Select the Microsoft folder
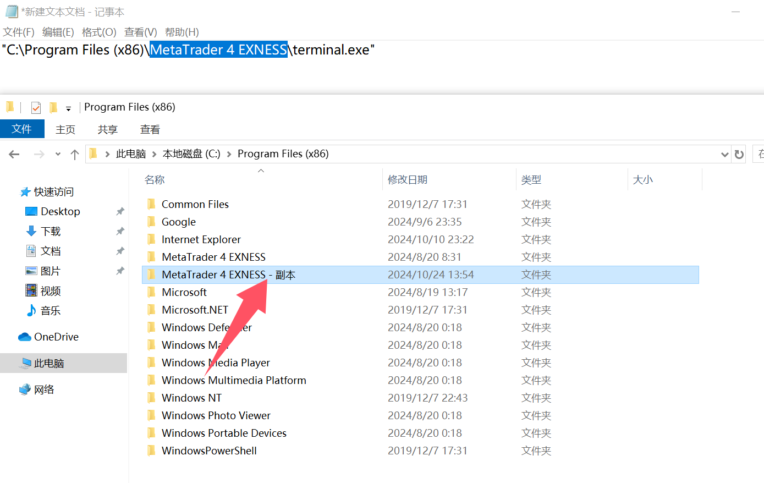Image resolution: width=764 pixels, height=483 pixels. coord(184,292)
